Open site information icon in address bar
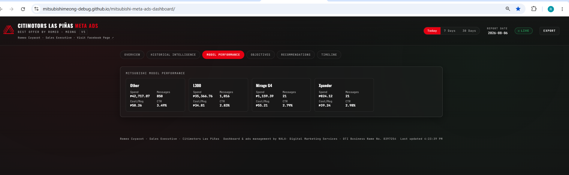The height and width of the screenshot is (175, 569). click(x=36, y=9)
